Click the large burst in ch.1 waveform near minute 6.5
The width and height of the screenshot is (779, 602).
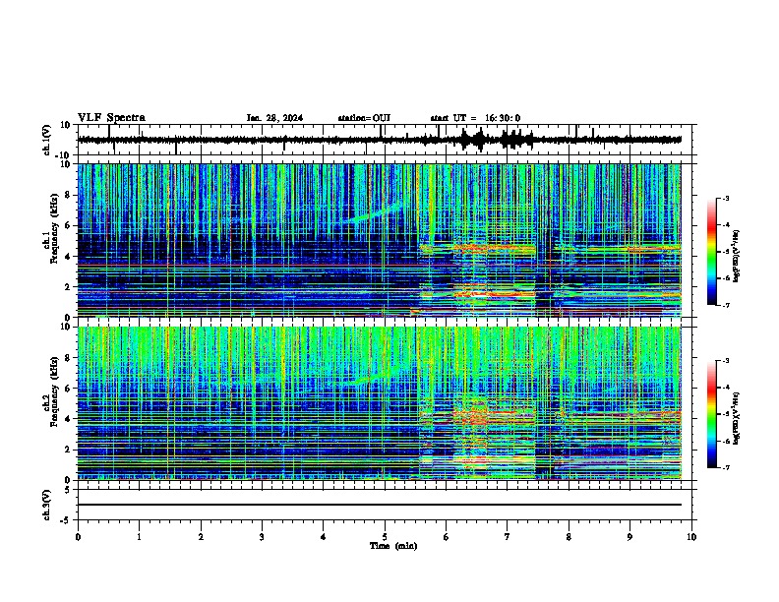pyautogui.click(x=480, y=140)
